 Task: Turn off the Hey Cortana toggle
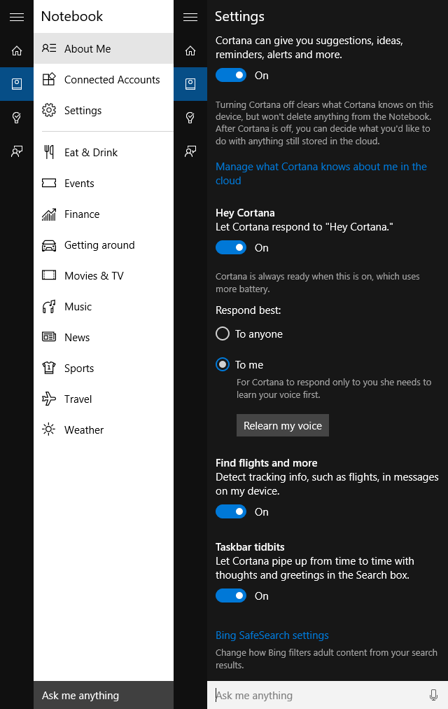[x=231, y=248]
